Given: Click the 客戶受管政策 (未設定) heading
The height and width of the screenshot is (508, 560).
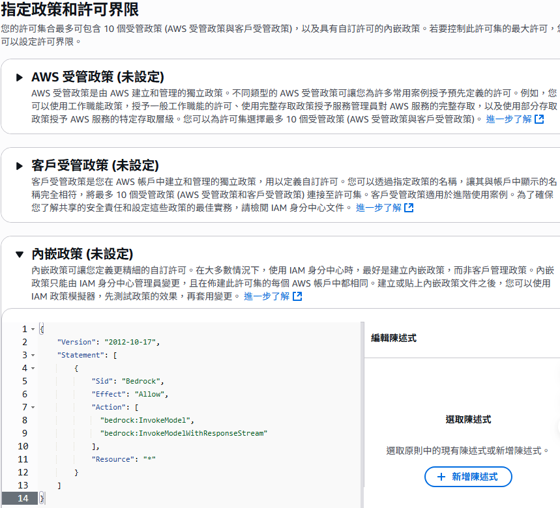Looking at the screenshot, I should [x=95, y=165].
